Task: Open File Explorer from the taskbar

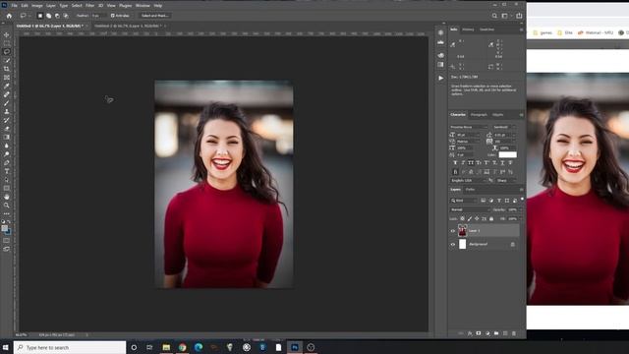Action: pyautogui.click(x=166, y=347)
